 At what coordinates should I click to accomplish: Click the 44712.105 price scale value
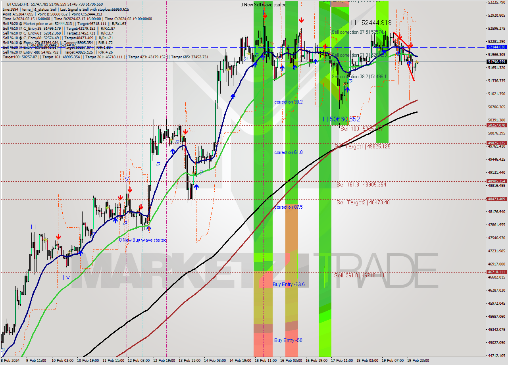(x=496, y=355)
